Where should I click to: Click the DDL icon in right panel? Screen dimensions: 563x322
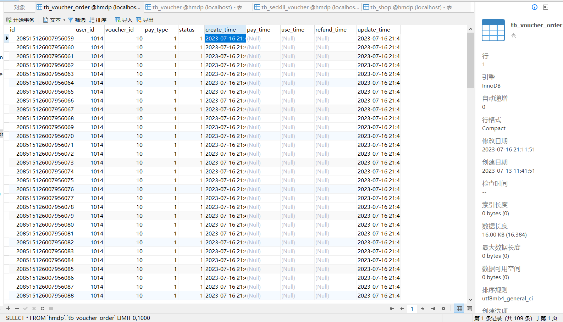pos(546,7)
